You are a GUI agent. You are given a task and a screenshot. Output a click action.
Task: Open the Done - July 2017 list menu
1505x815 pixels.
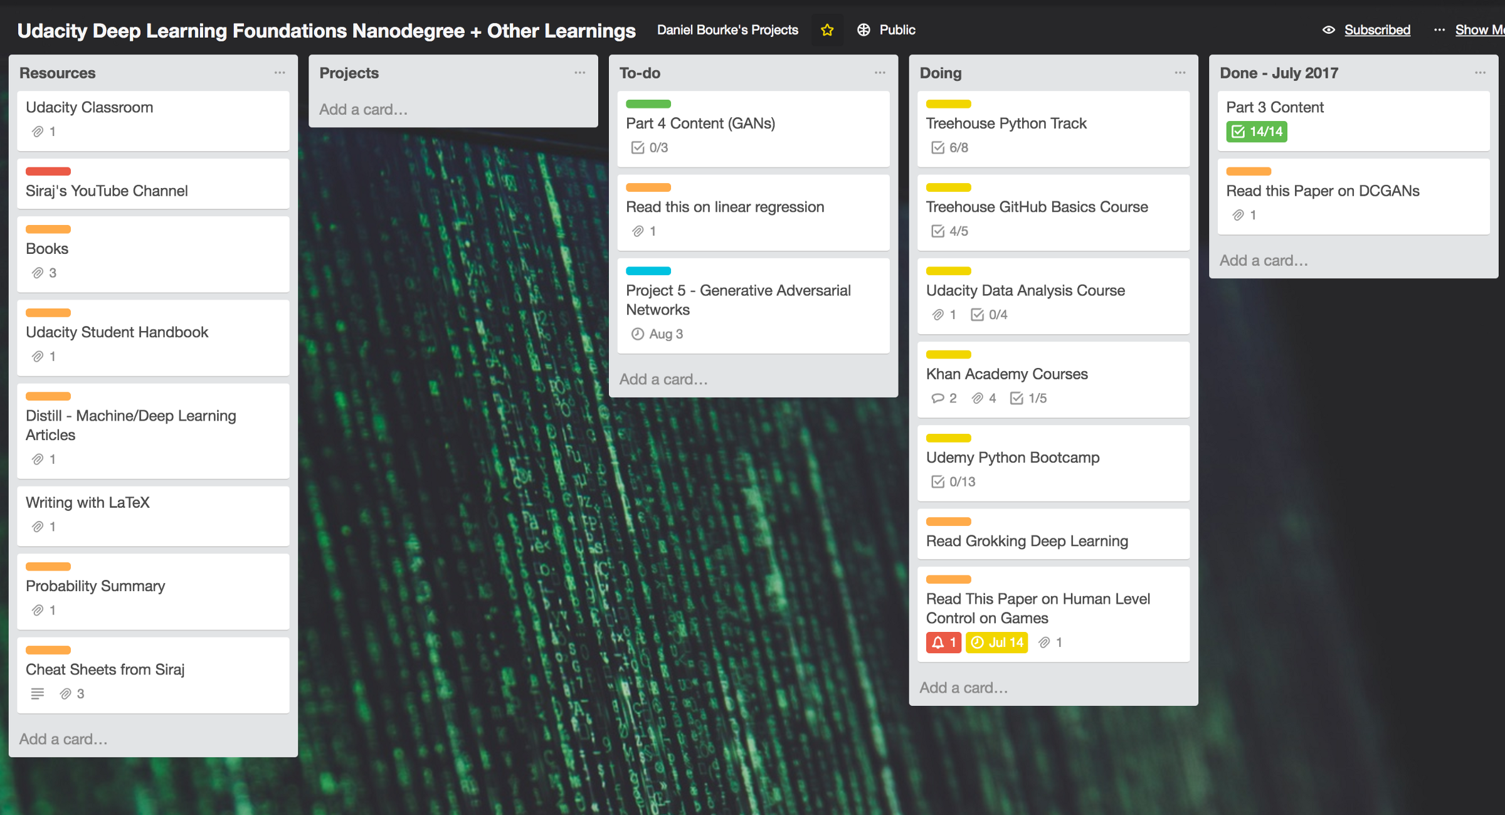[1480, 73]
